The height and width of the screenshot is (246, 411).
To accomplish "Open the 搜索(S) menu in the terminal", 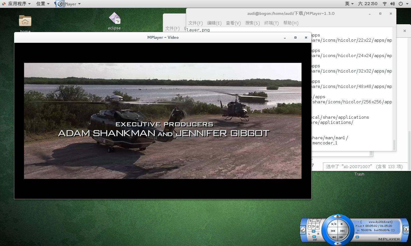I will [252, 23].
